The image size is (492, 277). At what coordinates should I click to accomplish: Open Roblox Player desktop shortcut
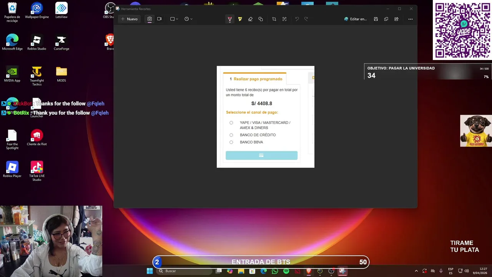12,170
